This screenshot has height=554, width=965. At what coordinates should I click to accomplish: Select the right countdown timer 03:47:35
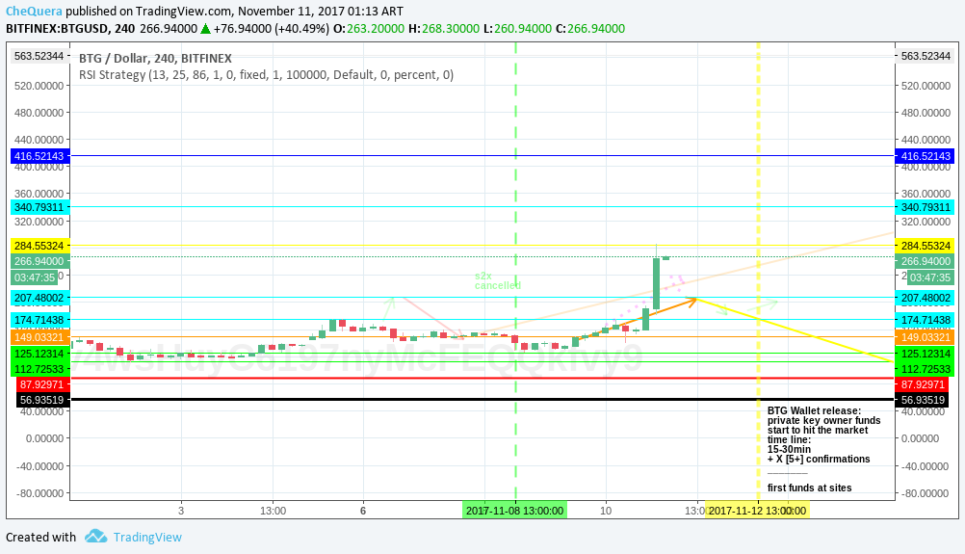click(x=930, y=277)
